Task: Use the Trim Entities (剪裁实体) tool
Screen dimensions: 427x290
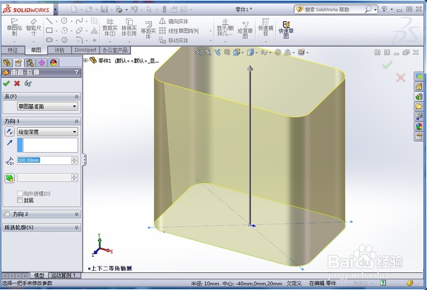Action: [110, 27]
